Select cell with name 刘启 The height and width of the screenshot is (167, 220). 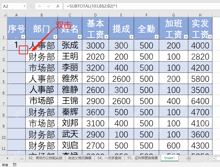[x=70, y=145]
